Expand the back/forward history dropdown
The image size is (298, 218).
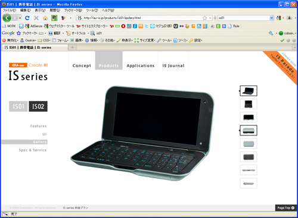click(x=20, y=18)
